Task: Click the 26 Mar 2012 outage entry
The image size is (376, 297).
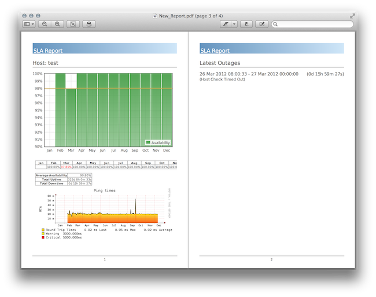Action: point(249,74)
